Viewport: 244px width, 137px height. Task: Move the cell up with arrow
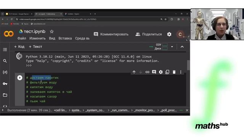pyautogui.click(x=134, y=72)
